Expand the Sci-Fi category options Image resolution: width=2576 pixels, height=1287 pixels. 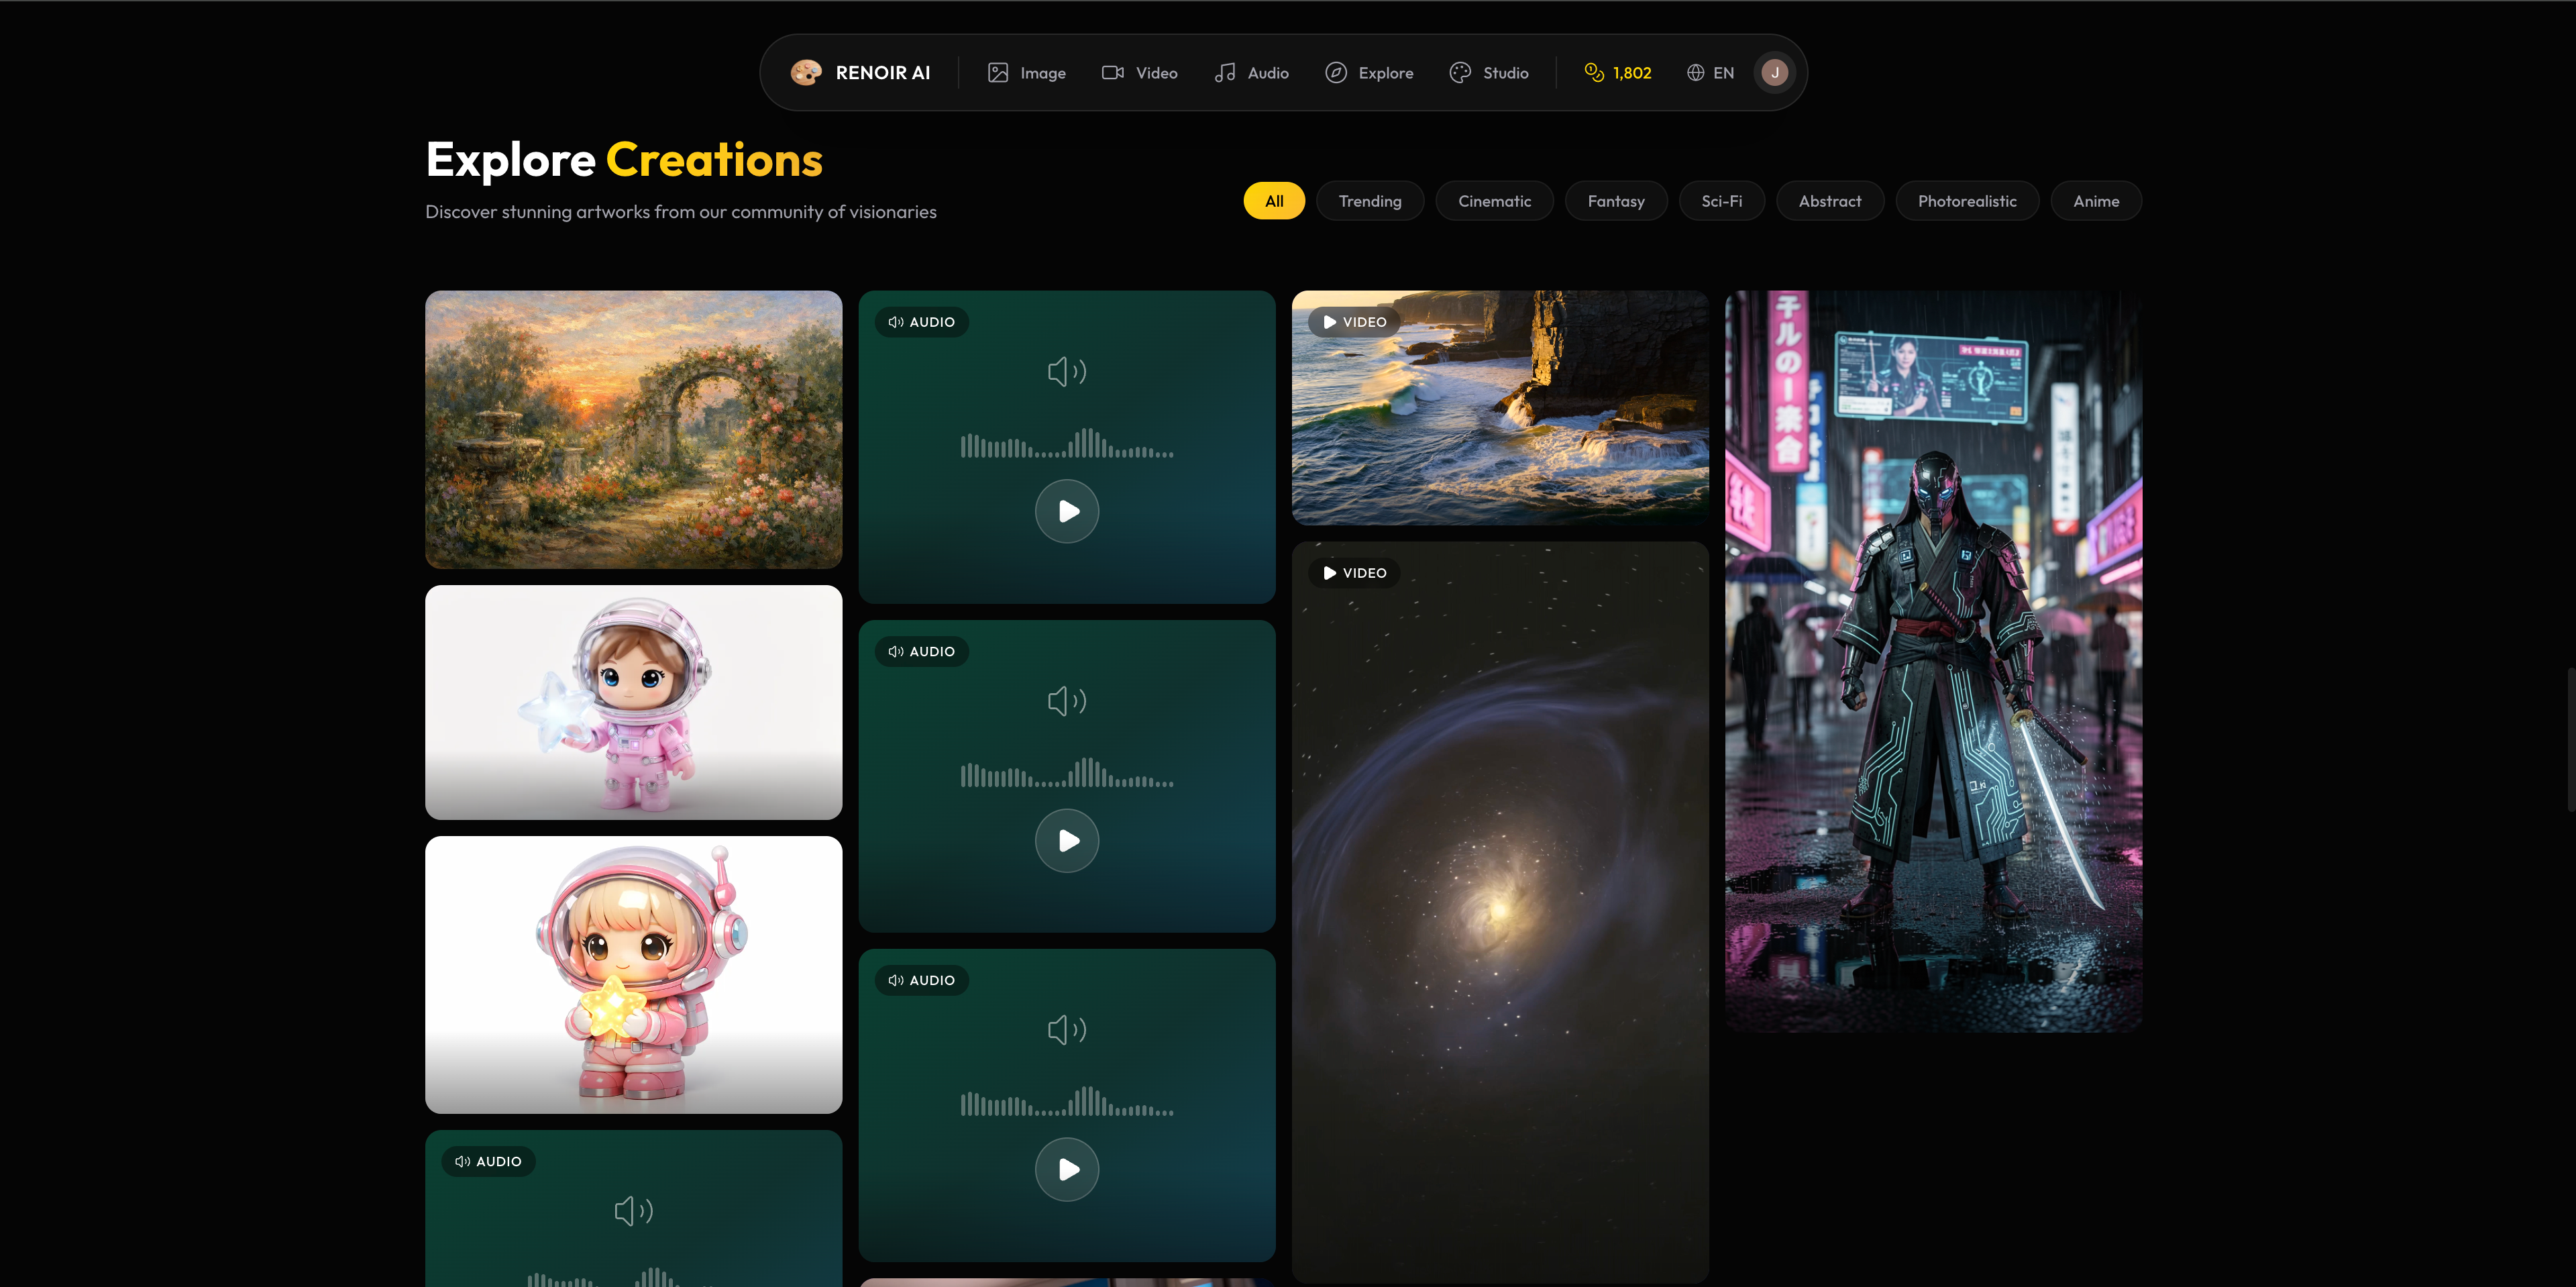1721,200
